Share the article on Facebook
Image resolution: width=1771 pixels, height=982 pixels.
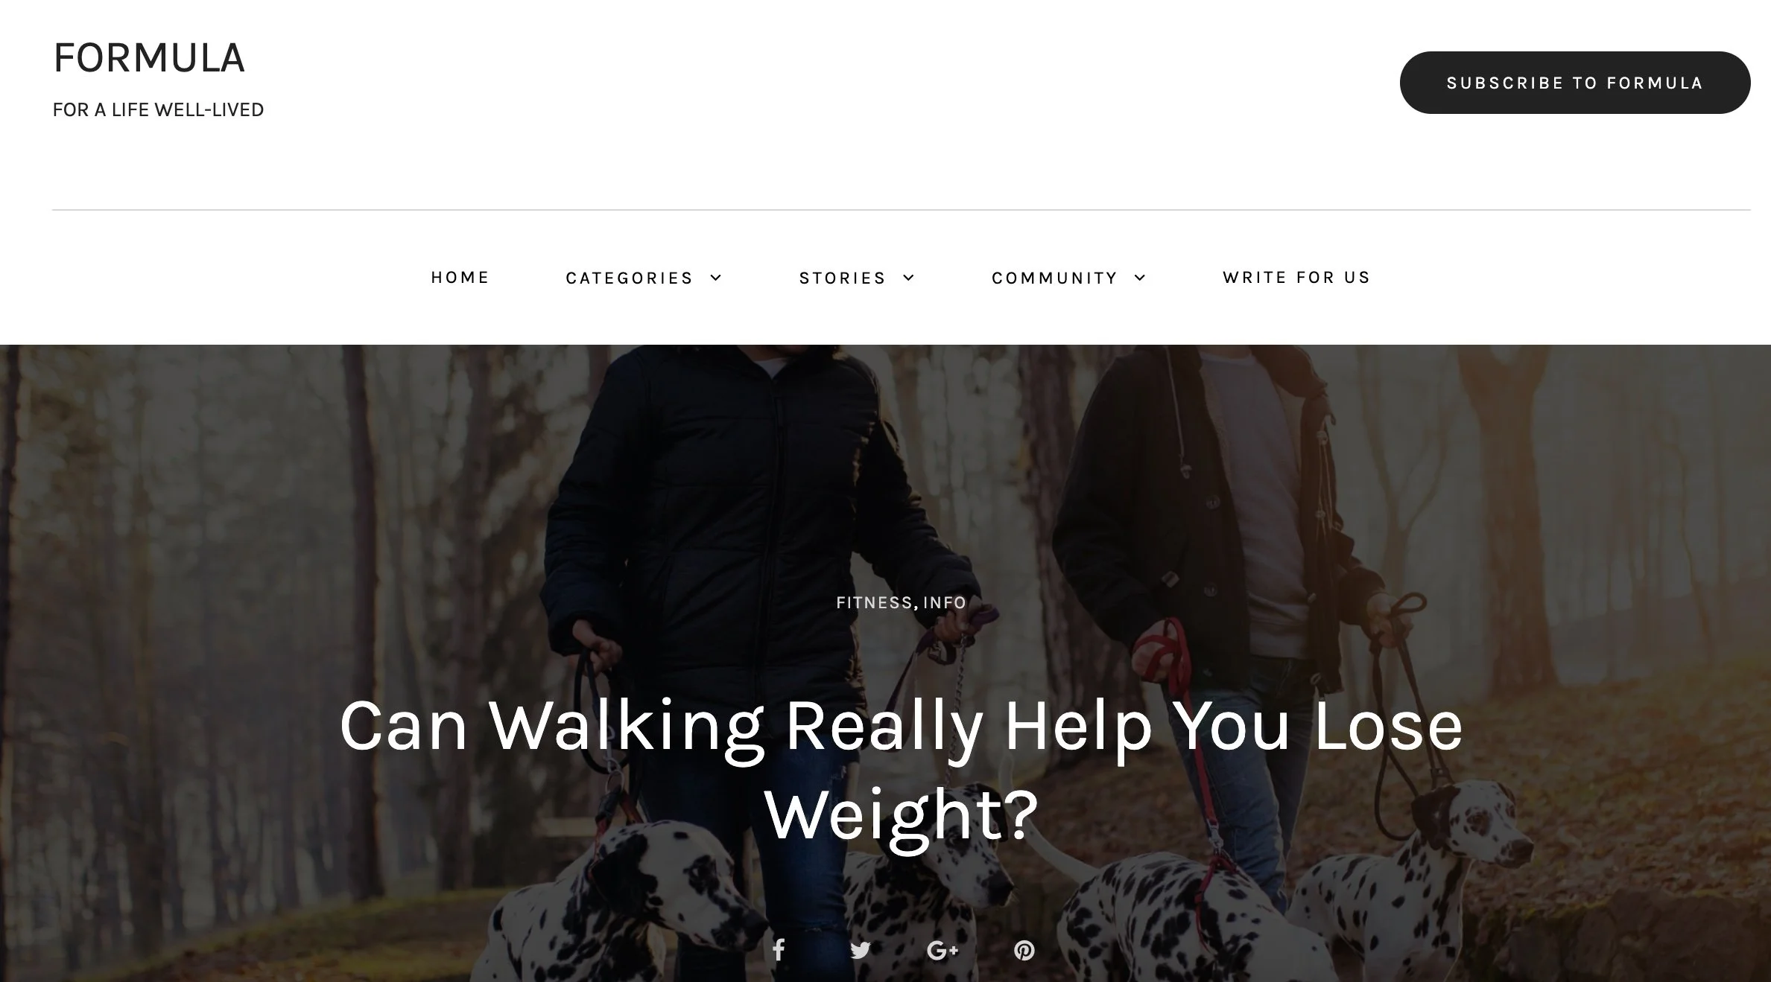pyautogui.click(x=779, y=950)
